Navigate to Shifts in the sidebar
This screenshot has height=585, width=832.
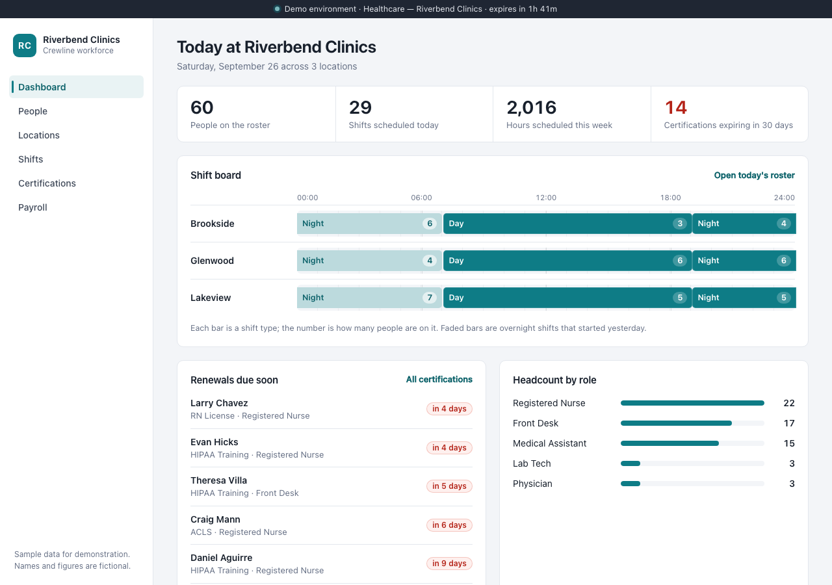coord(77,159)
